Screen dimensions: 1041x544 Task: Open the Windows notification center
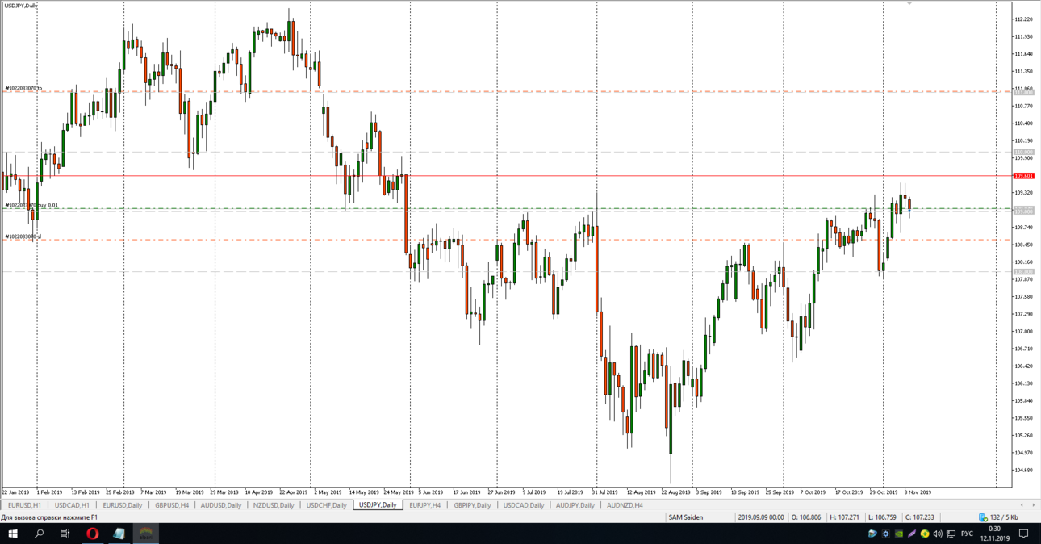pos(1024,534)
